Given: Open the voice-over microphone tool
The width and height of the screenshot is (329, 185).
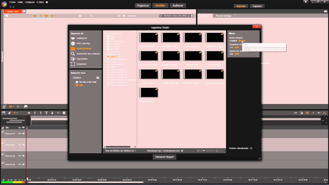Looking at the screenshot, I should (52, 113).
